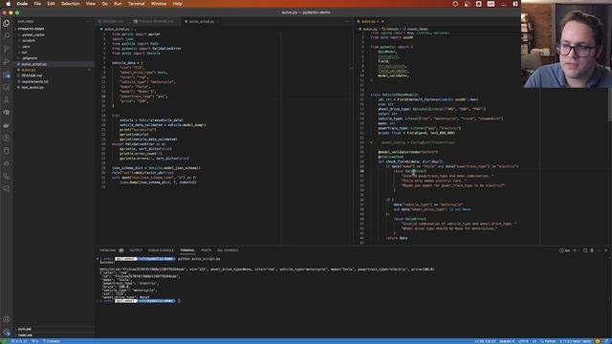Click the UTF-8 encoding in status bar
Viewport: 612px width, 344px height.
[x=523, y=341]
